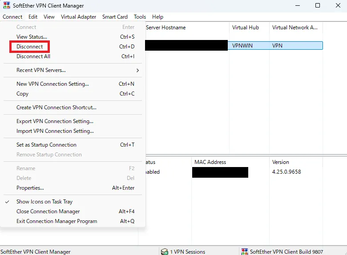Viewport: 347px width, 255px height.
Task: Click the VPN Sessions status bar icon
Action: tap(165, 251)
